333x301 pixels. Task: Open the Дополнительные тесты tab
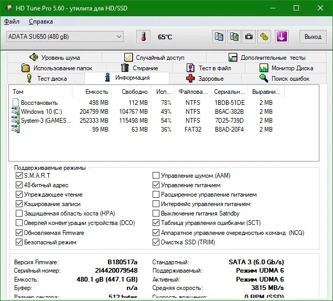267,57
